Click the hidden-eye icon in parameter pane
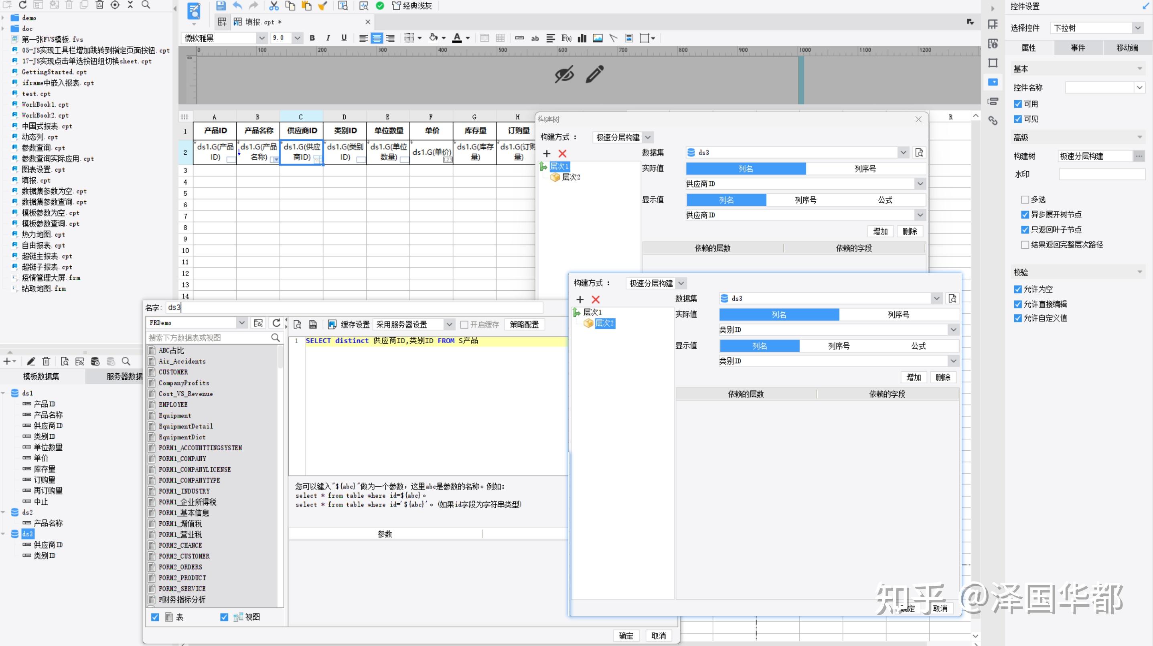The image size is (1153, 646). (x=564, y=74)
